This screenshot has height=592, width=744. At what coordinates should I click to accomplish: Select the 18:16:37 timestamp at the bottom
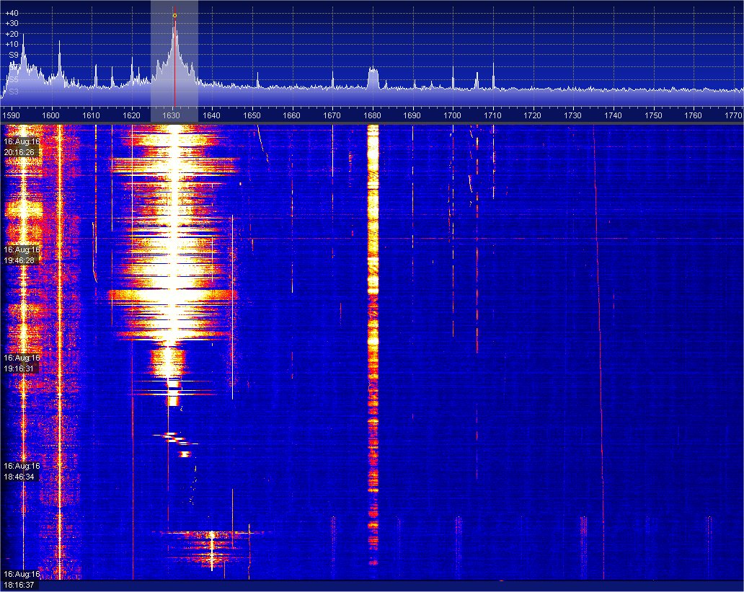pyautogui.click(x=21, y=585)
